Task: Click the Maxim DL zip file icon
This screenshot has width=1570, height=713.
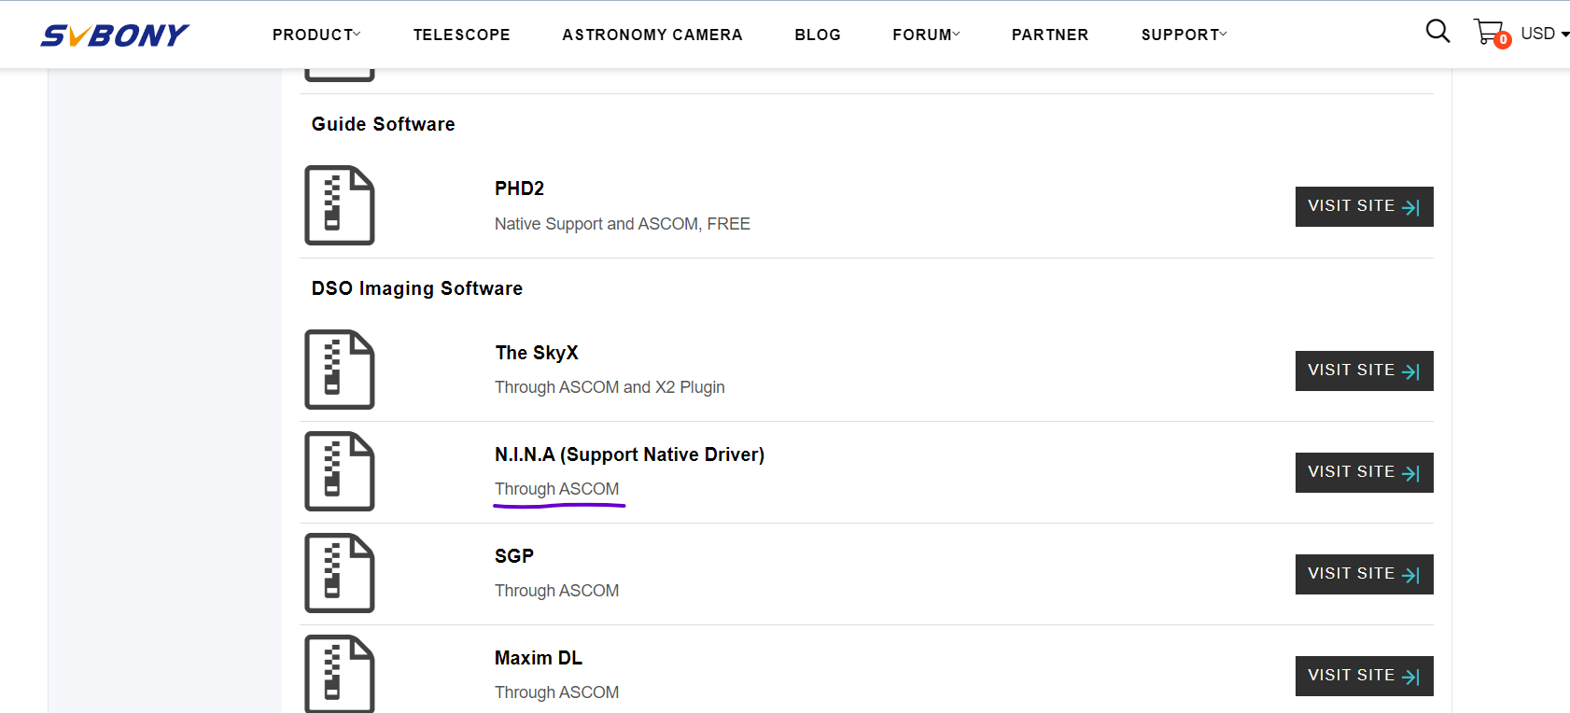Action: click(340, 674)
